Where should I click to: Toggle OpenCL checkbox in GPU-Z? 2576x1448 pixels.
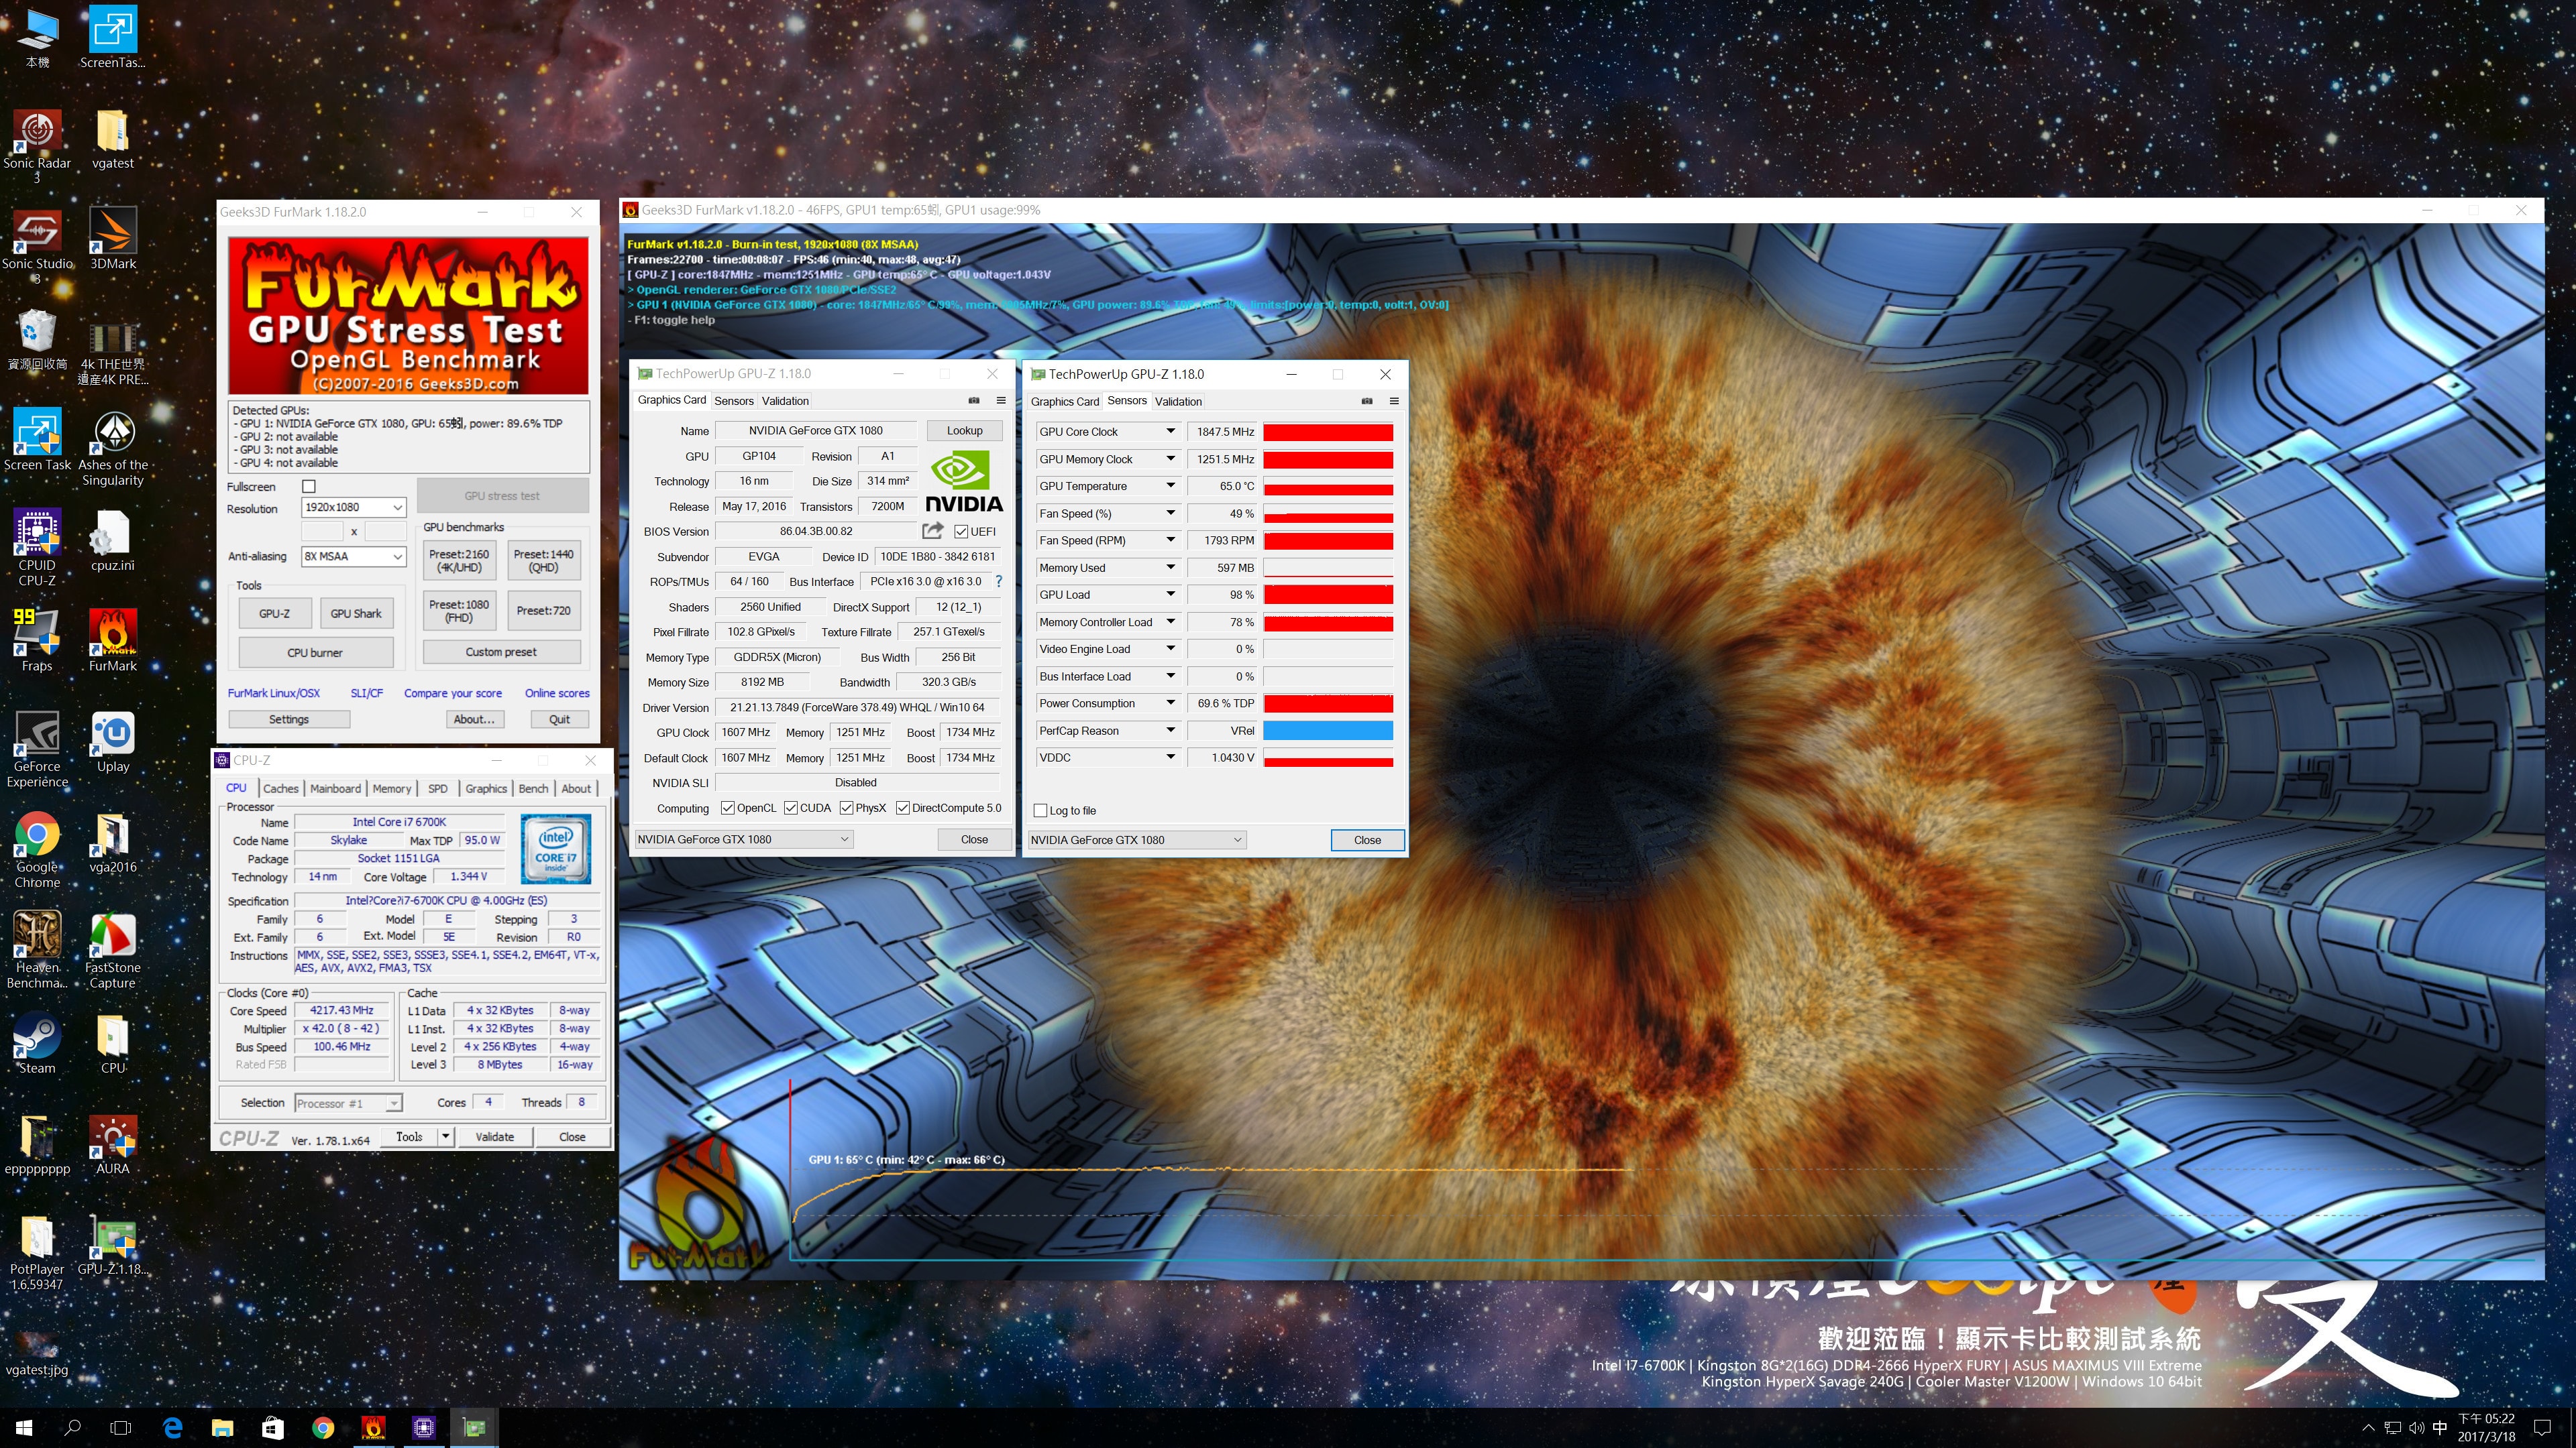coord(727,808)
